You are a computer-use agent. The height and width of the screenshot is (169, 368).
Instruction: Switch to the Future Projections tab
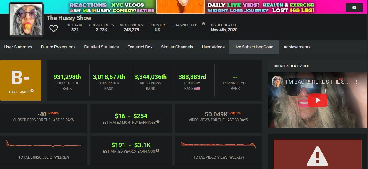tap(58, 47)
